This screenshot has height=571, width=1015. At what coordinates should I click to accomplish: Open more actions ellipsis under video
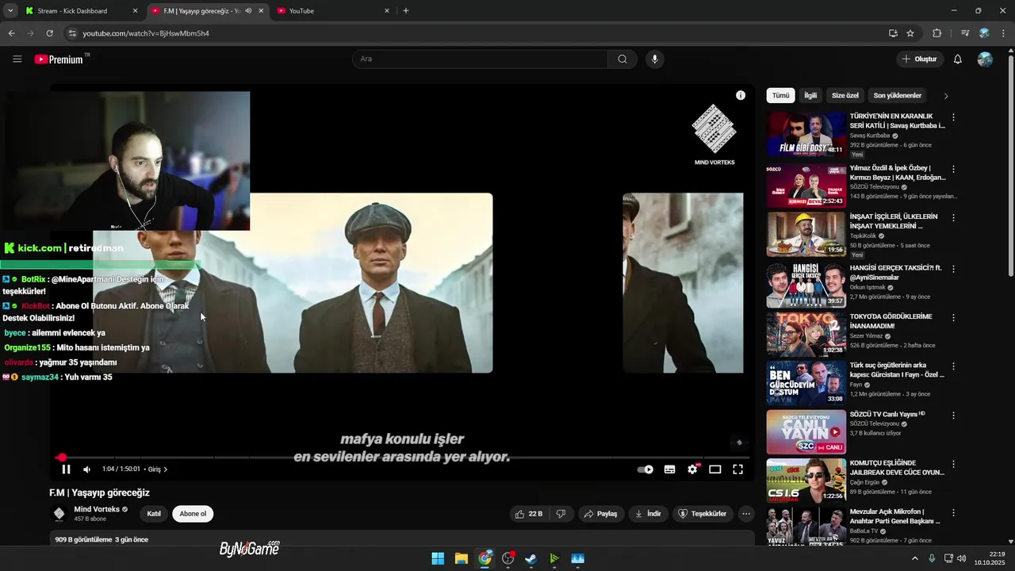point(745,514)
